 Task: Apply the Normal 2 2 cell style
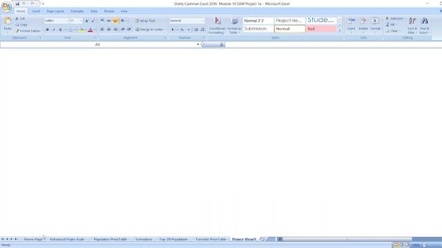(258, 21)
